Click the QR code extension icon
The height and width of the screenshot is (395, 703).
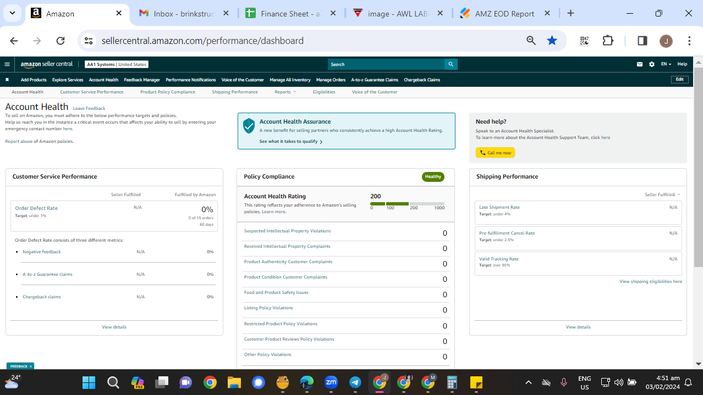pos(584,41)
